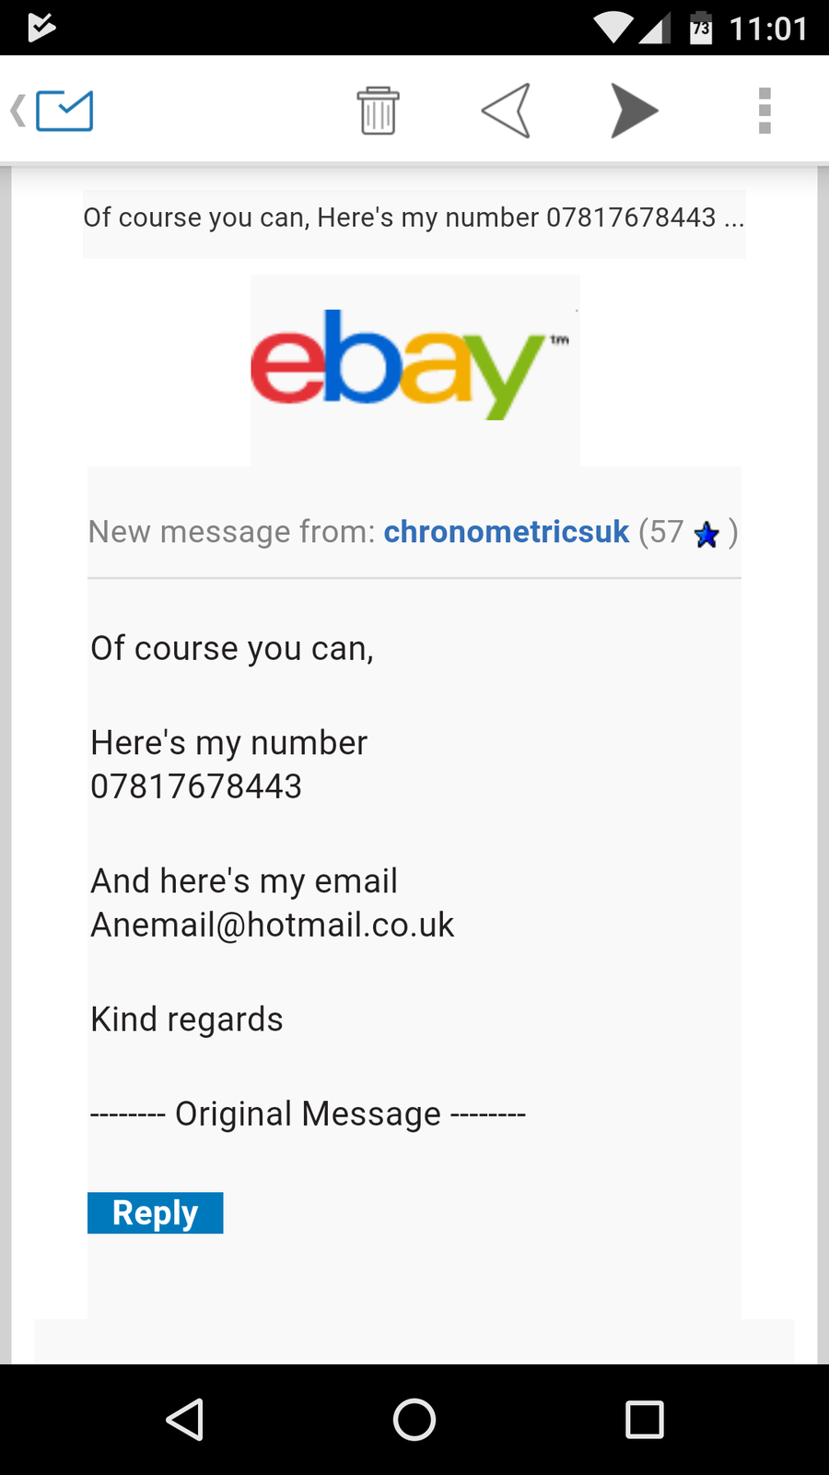Screen dimensions: 829x1475
Task: Tap the Wi-Fi signal status icon
Action: tap(613, 28)
